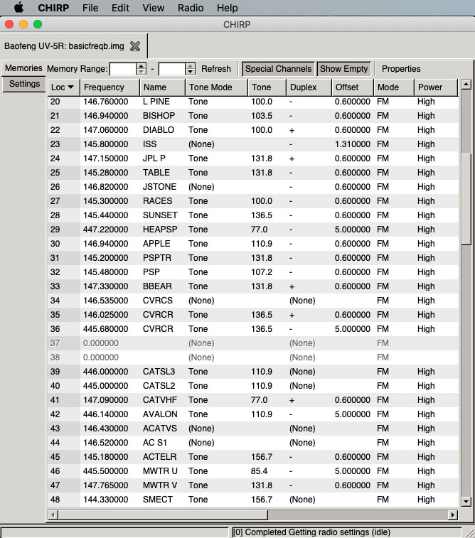Open the File menu
Screen dimensions: 475x538
pyautogui.click(x=90, y=8)
